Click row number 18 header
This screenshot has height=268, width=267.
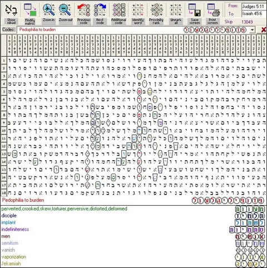click(4, 193)
